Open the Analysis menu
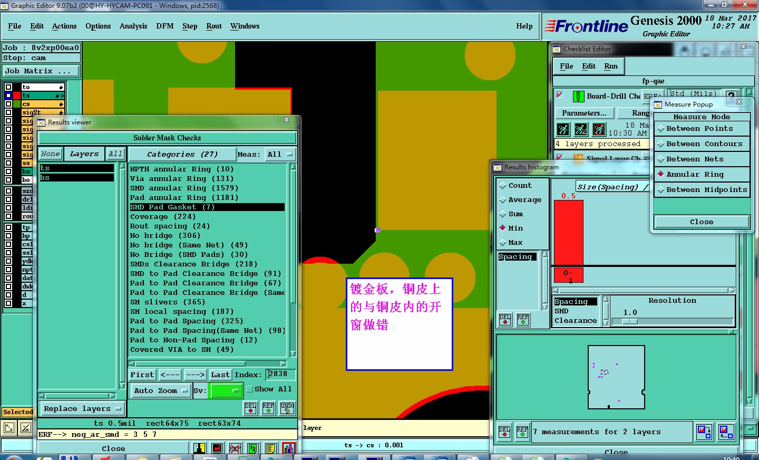The image size is (759, 460). (x=133, y=26)
